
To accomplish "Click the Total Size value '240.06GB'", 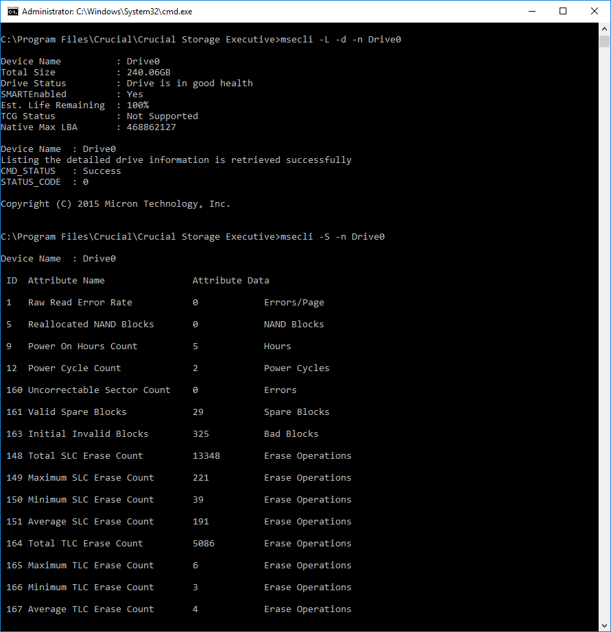I will coord(149,73).
